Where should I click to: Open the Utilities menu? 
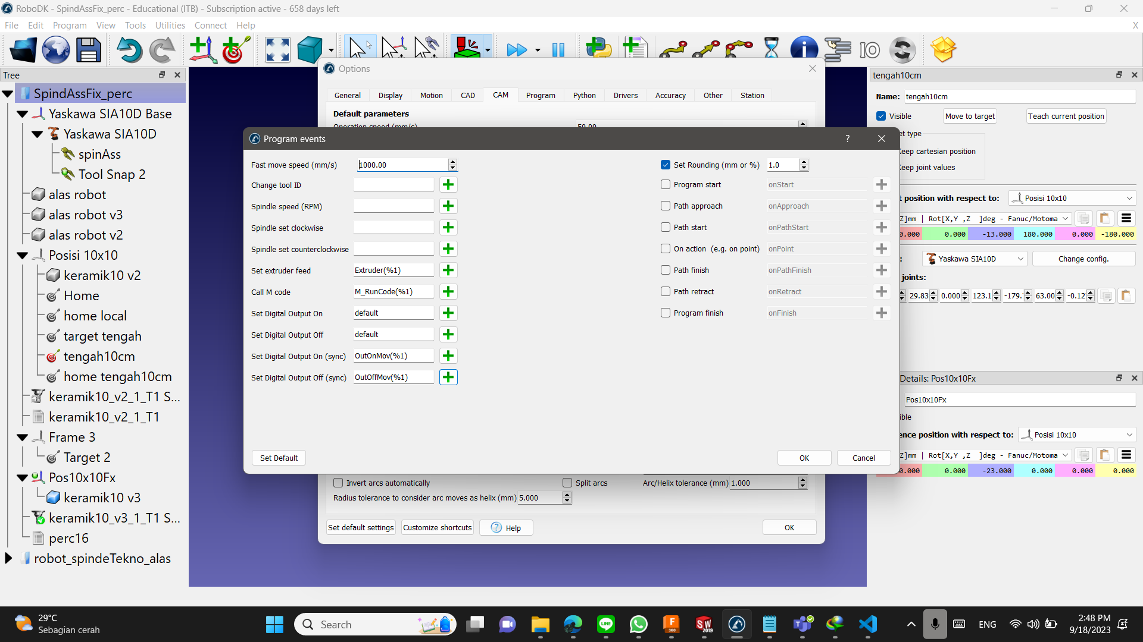[x=170, y=26]
